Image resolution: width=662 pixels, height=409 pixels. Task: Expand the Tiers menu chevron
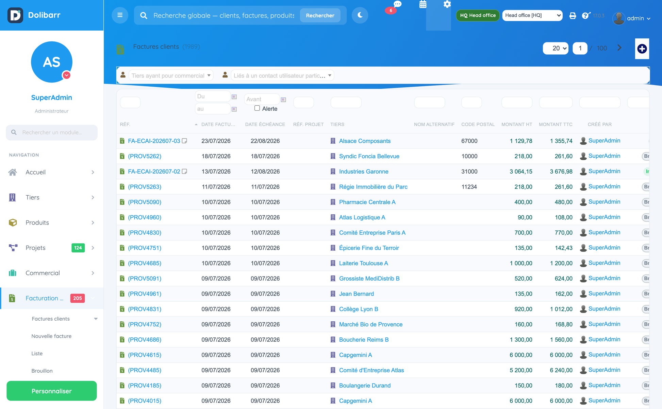(x=93, y=197)
